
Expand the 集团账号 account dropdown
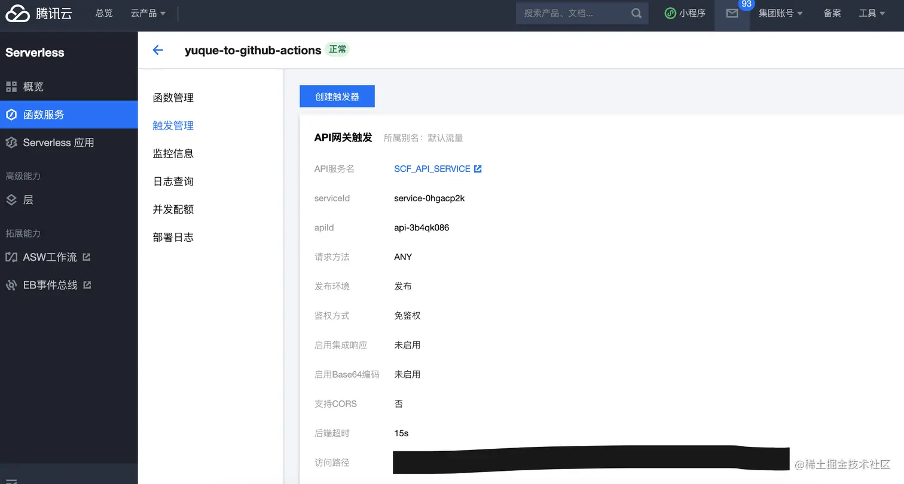(781, 13)
